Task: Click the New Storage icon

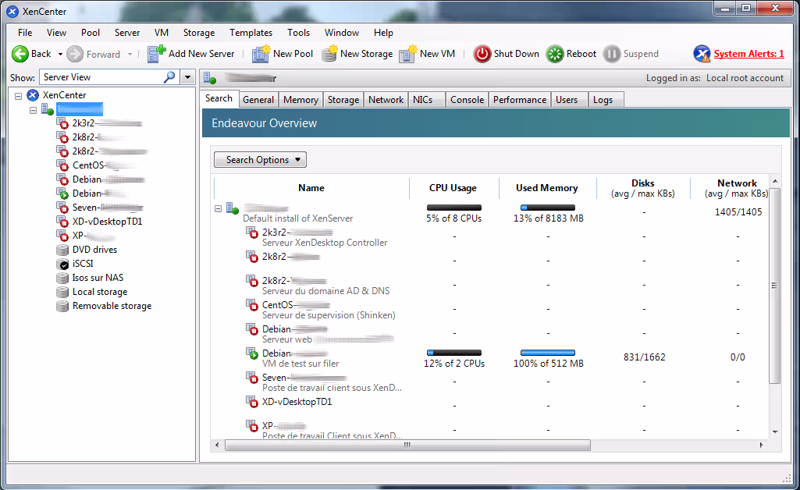Action: tap(329, 54)
